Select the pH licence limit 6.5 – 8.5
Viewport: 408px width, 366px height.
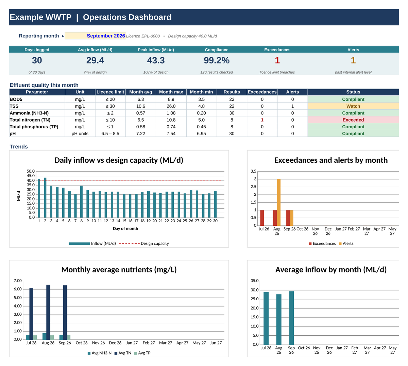(110, 133)
